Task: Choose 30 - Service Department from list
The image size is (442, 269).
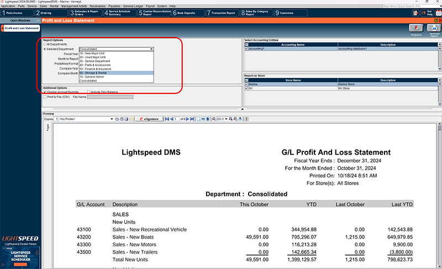Action: [117, 61]
